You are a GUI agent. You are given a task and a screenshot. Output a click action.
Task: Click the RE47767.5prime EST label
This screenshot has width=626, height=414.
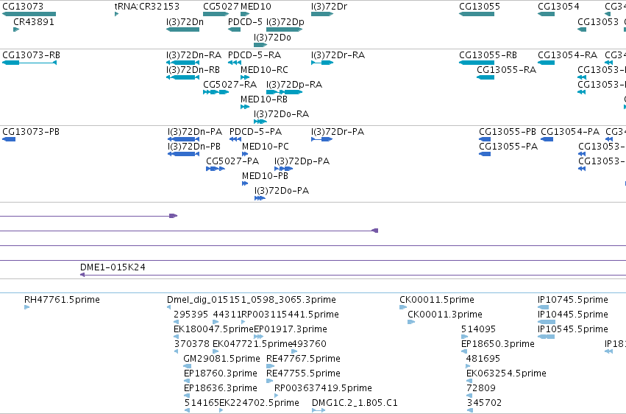303,359
